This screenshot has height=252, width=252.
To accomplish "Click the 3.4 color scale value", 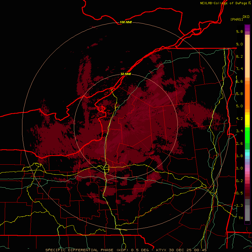I will pos(239,131).
